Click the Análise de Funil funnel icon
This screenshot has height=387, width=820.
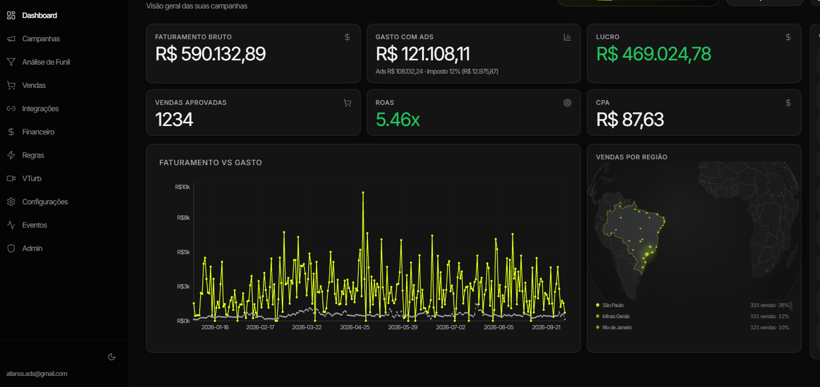click(x=11, y=62)
